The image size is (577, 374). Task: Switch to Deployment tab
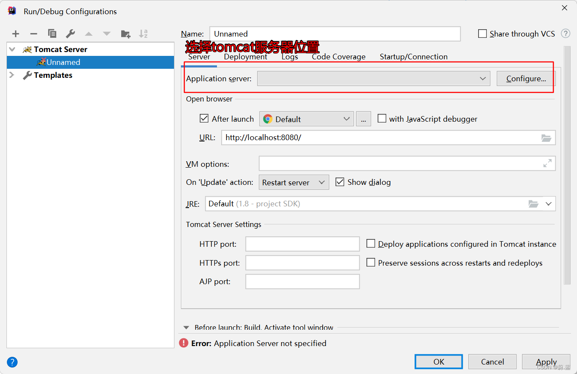click(x=246, y=57)
